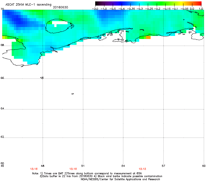Viewport: 206px width, 181px height.
Task: Click the 64 latitude axis label
Action: [x=2, y=109]
